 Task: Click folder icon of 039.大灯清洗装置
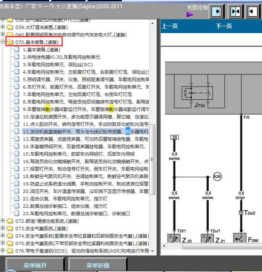coord(10,27)
